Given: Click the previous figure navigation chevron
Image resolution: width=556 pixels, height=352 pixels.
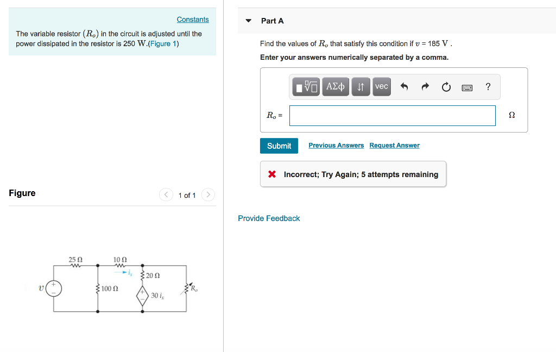Looking at the screenshot, I should click(166, 194).
